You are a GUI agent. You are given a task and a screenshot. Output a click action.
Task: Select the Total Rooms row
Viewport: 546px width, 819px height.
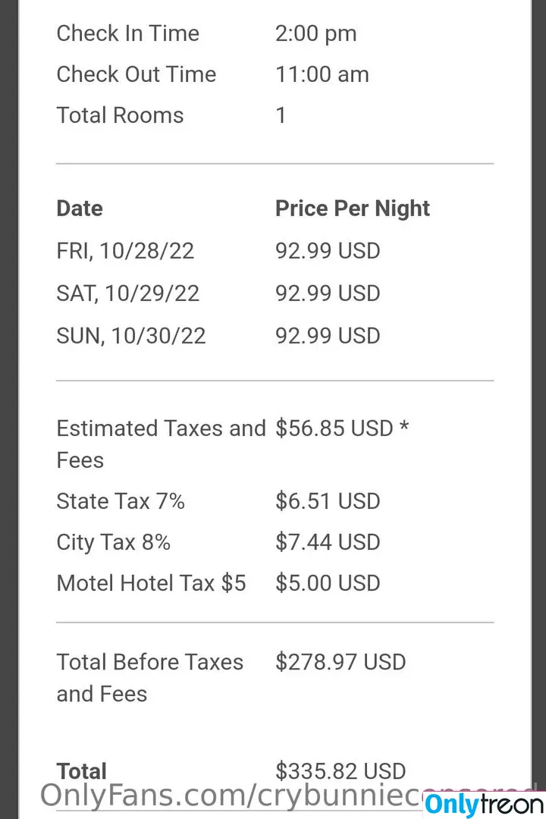click(275, 115)
